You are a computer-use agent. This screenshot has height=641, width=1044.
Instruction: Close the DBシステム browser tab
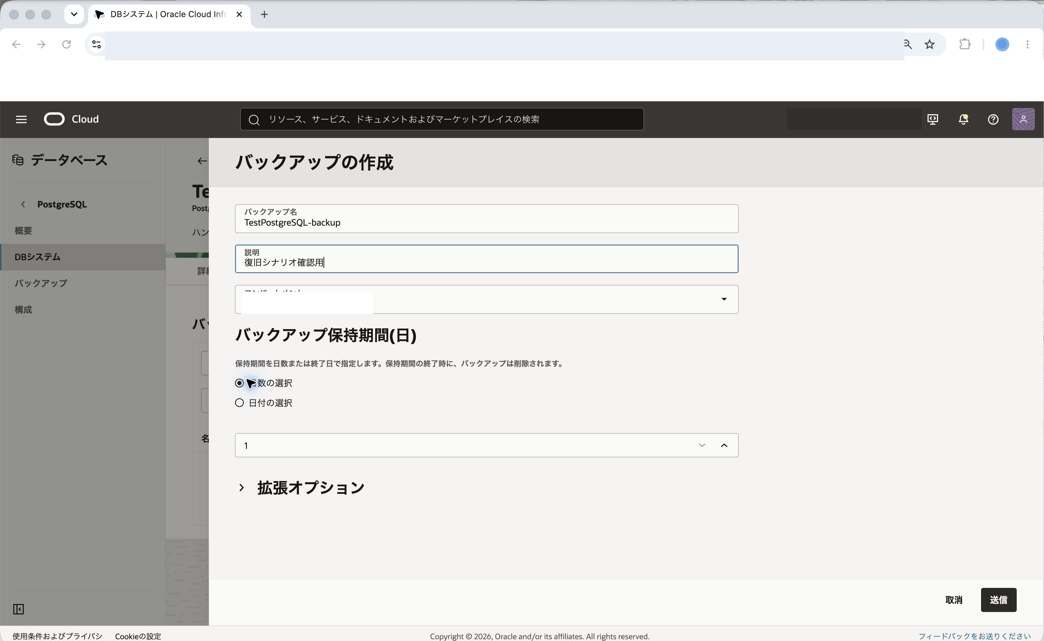click(239, 14)
